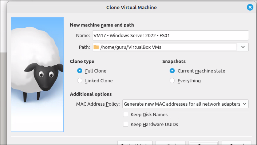The width and height of the screenshot is (257, 145).
Task: Enable the Keep Disk Names checkbox
Action: (126, 114)
